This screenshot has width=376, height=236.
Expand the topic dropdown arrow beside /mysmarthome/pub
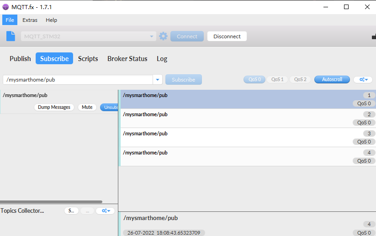158,80
